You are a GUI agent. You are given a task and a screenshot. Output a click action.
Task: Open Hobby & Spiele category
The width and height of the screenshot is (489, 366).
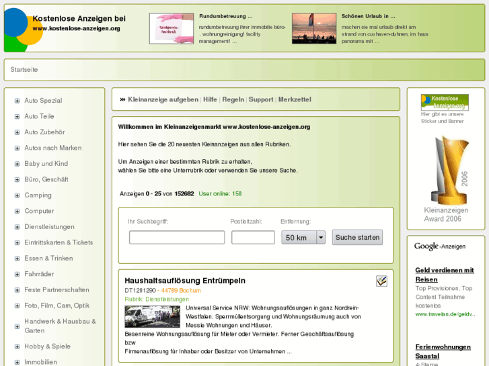coord(47,347)
